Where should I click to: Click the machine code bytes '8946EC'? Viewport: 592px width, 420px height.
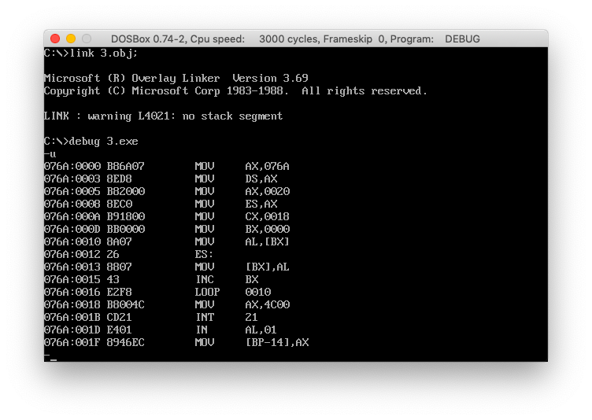[126, 343]
